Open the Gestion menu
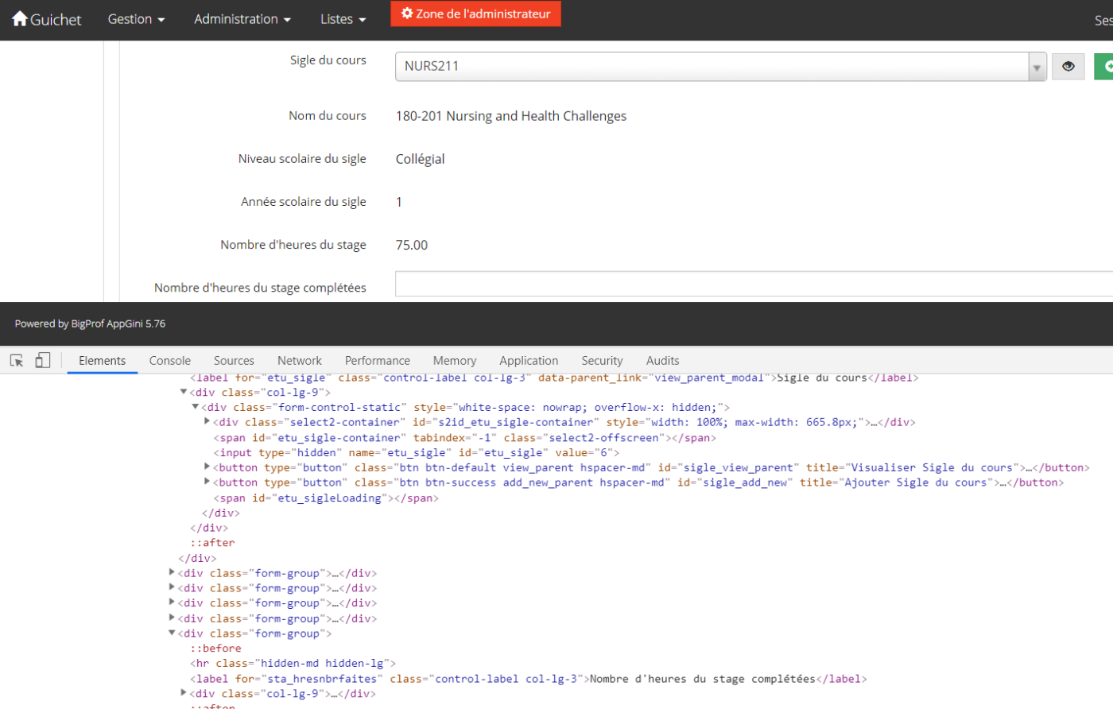1113x709 pixels. pos(137,19)
